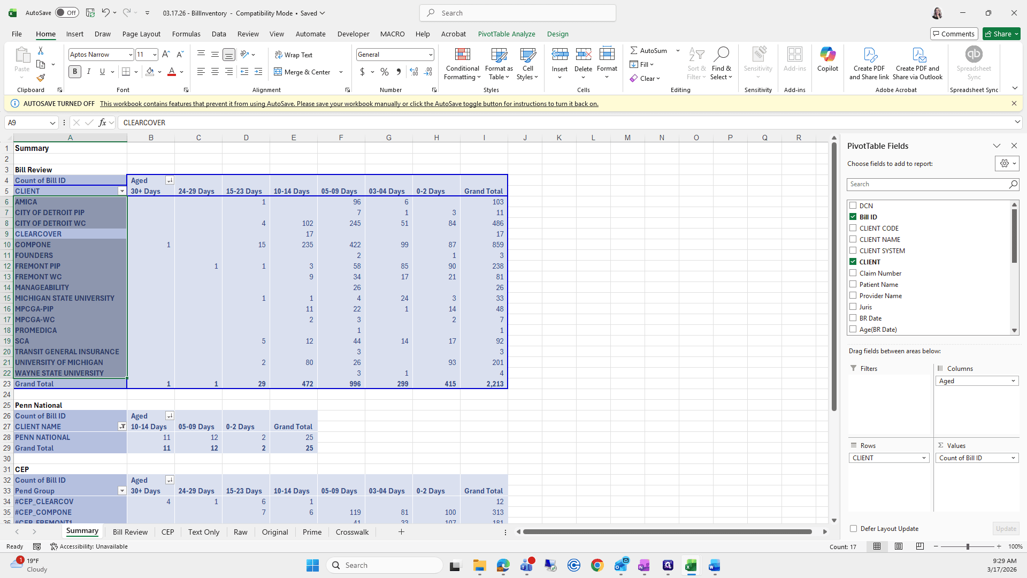The image size is (1027, 578).
Task: Click the PivotTable field search box
Action: (933, 184)
